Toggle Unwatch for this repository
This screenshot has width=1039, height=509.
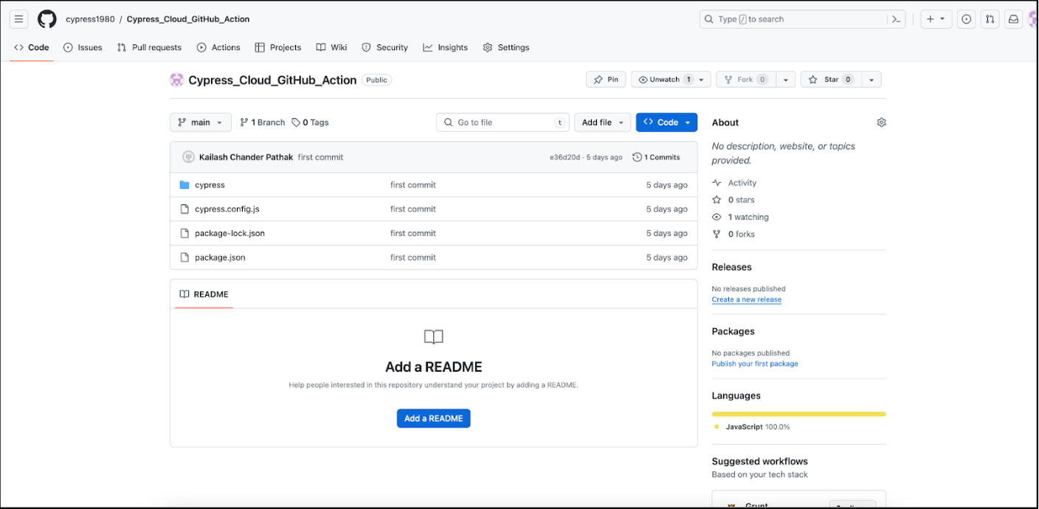pyautogui.click(x=664, y=80)
